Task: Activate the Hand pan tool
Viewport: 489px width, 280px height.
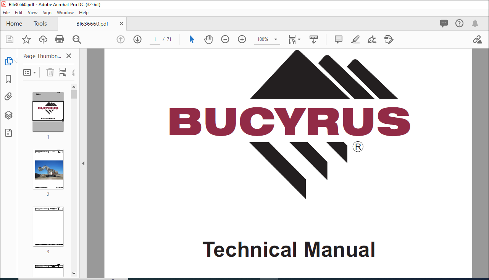Action: pyautogui.click(x=208, y=39)
